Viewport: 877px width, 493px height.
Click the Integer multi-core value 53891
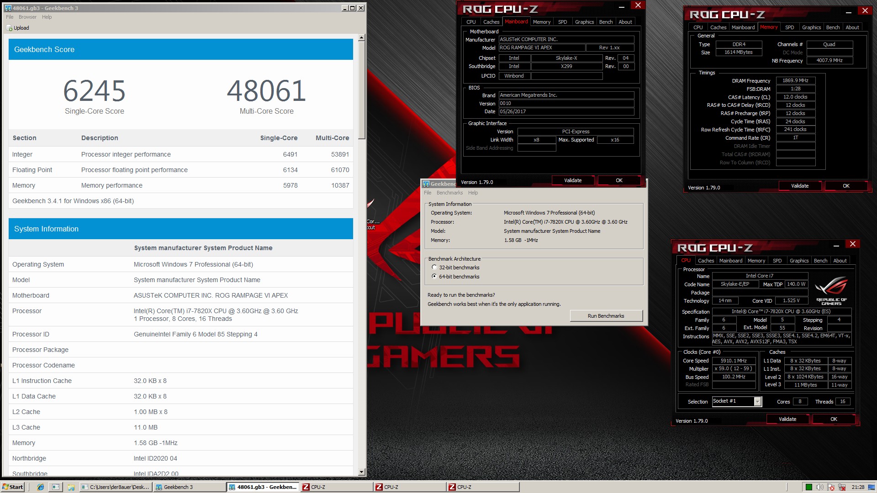[340, 154]
